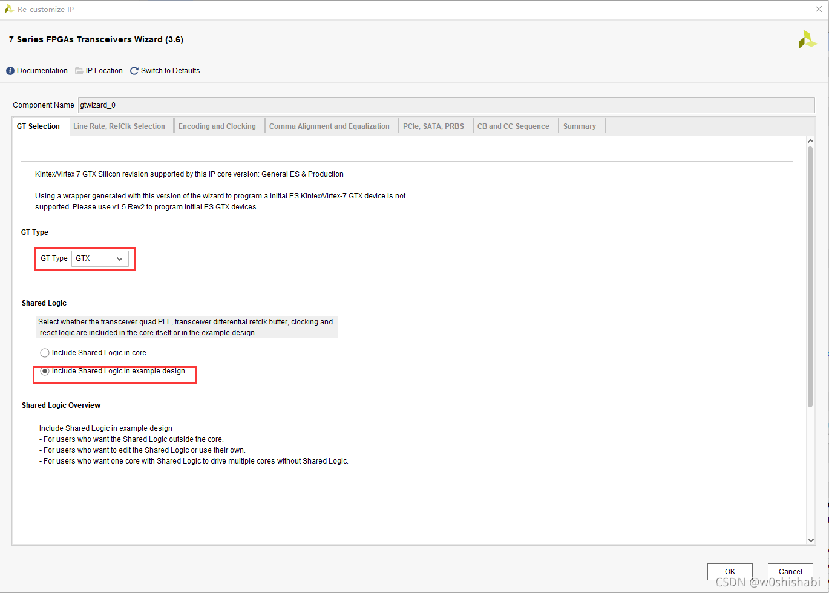Screen dimensions: 829x593
Task: Open the PCIe, SATA, PRBS tab
Action: [434, 126]
